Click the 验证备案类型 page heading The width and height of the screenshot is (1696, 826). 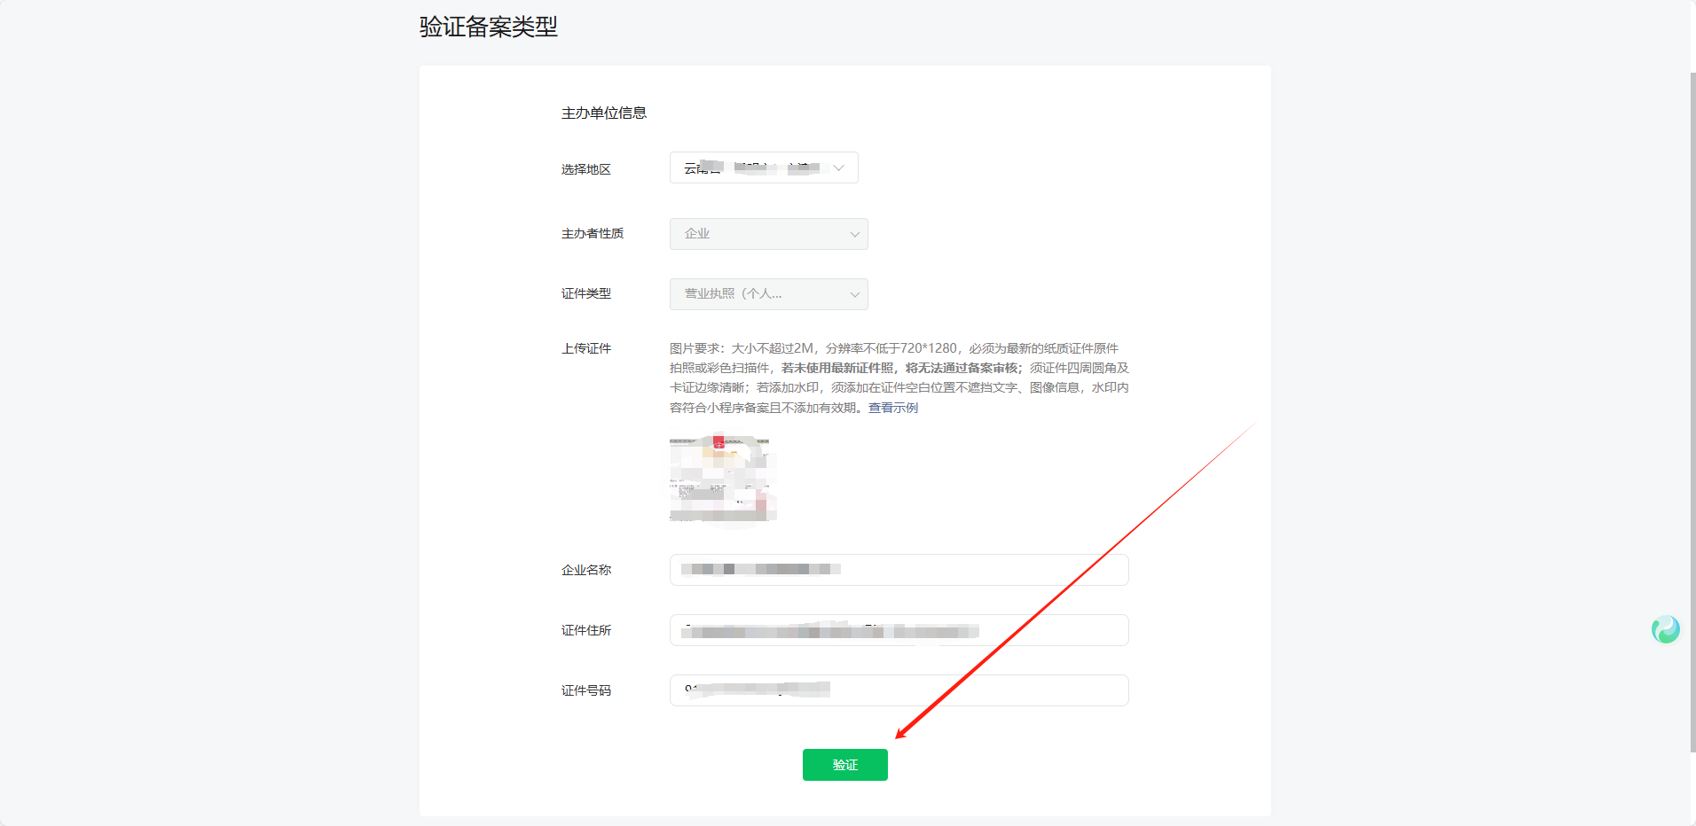click(487, 27)
